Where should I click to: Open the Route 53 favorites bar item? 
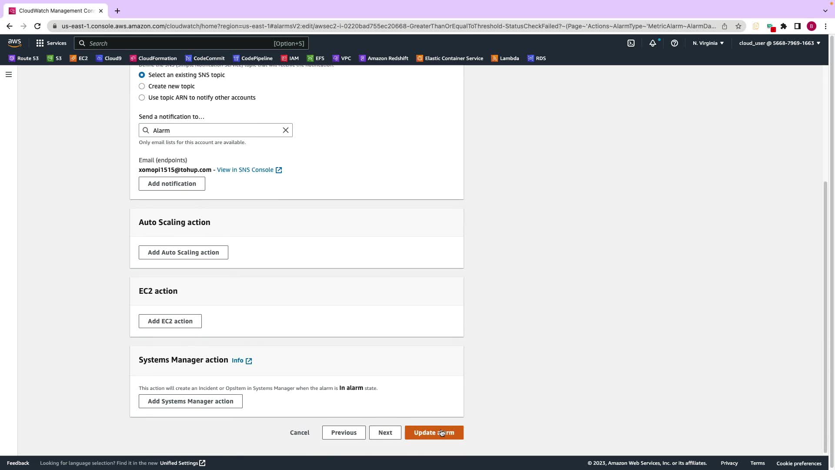[x=23, y=58]
